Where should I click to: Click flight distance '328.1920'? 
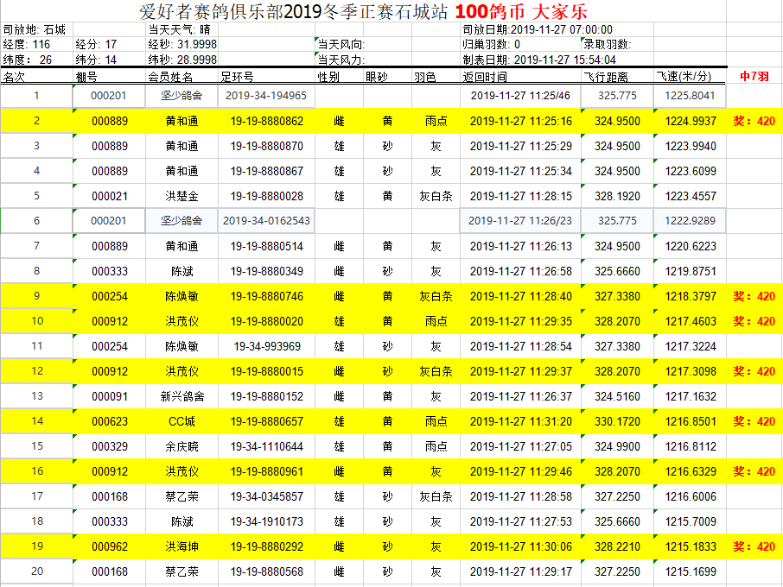[x=617, y=196]
